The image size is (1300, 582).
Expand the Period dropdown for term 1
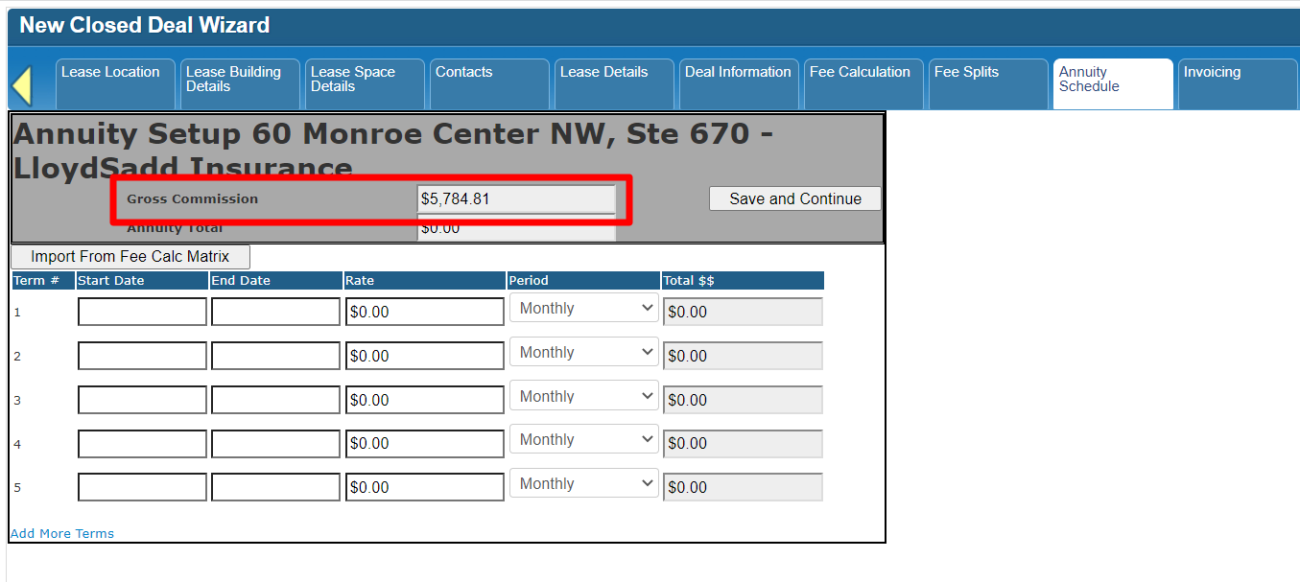coord(583,309)
